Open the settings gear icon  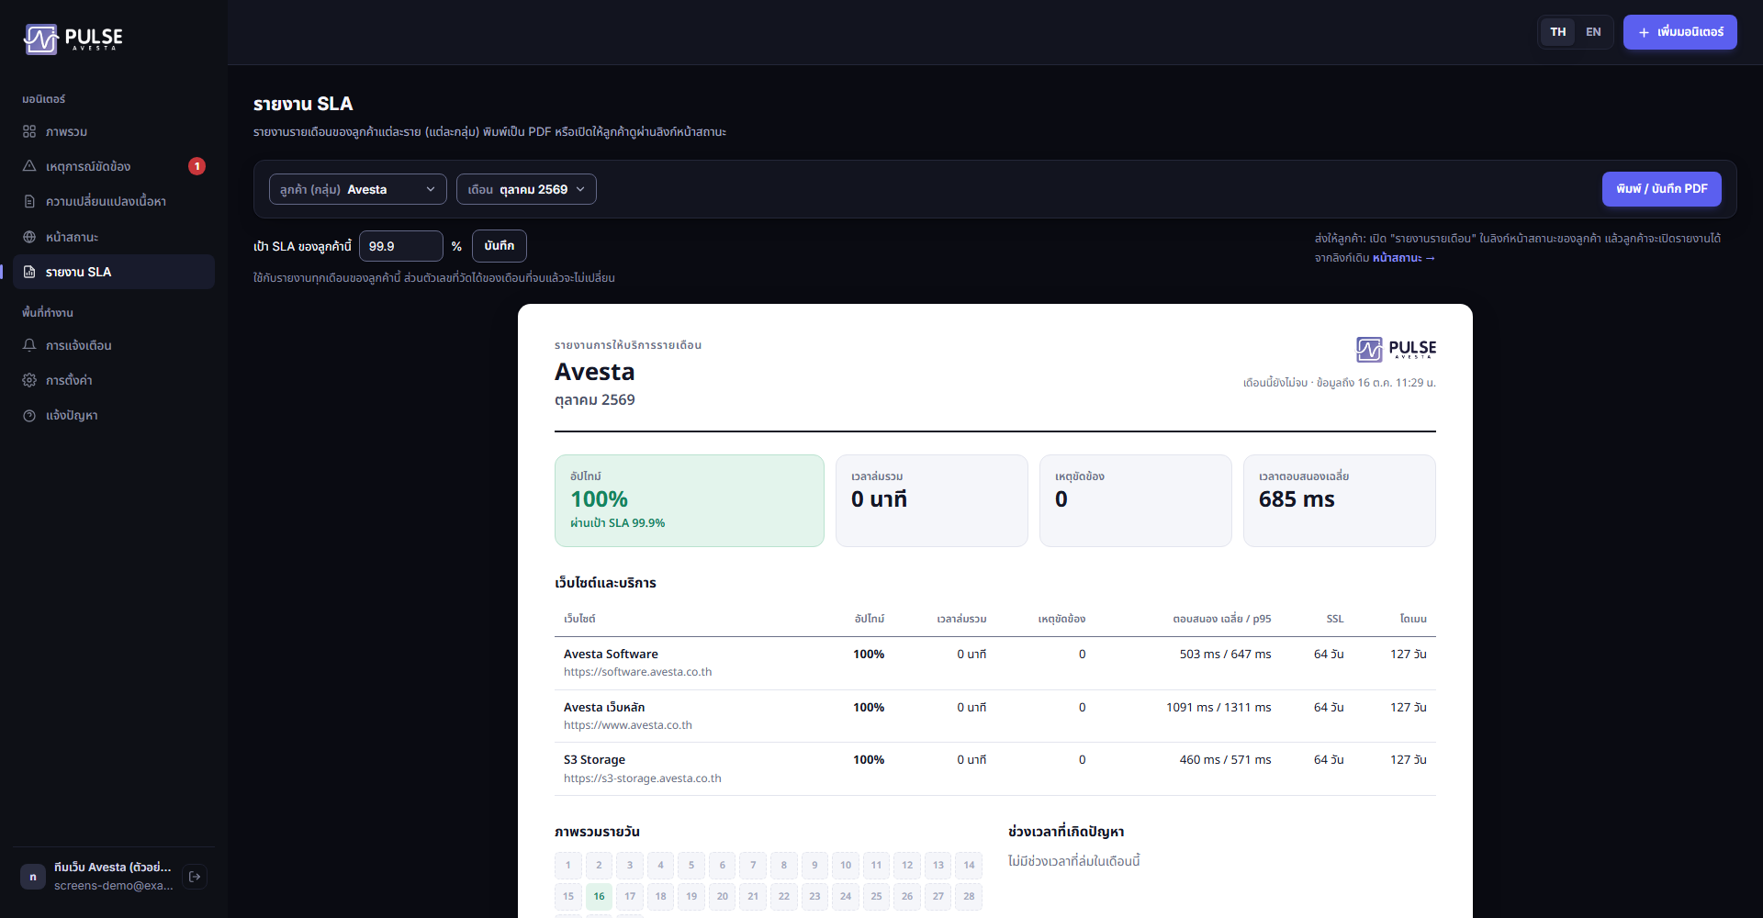(x=29, y=380)
